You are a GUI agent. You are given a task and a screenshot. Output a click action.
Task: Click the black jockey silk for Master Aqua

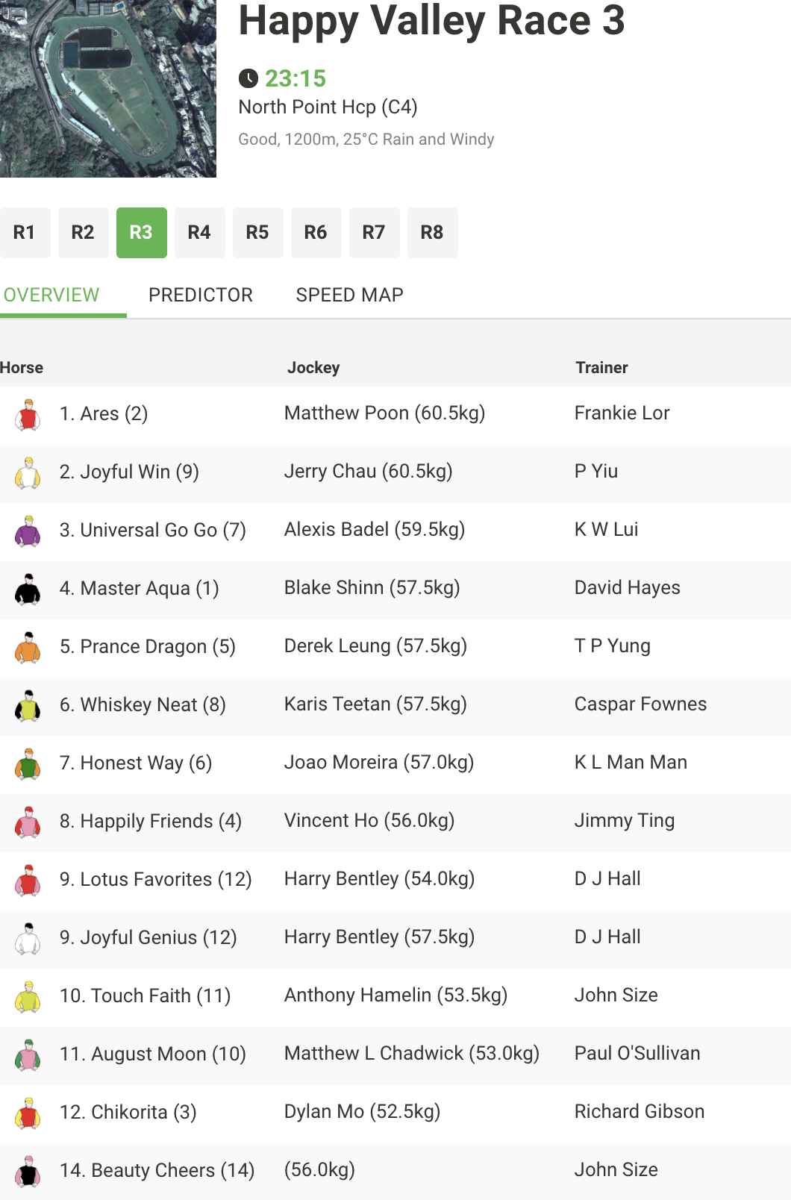pyautogui.click(x=28, y=590)
